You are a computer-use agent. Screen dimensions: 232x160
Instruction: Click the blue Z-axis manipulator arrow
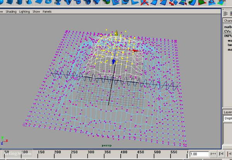[x=113, y=62]
